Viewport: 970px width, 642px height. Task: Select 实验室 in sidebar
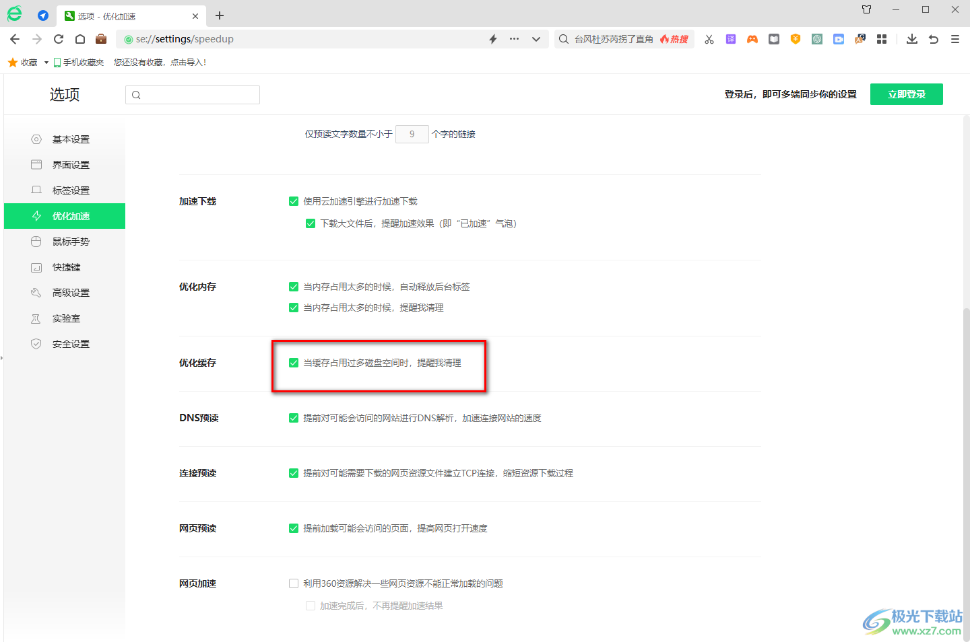pos(65,318)
